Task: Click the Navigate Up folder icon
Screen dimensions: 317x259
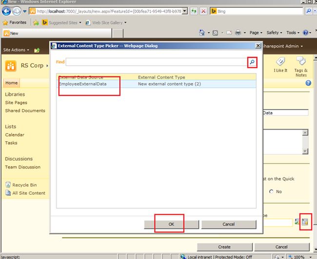Action: (x=37, y=50)
